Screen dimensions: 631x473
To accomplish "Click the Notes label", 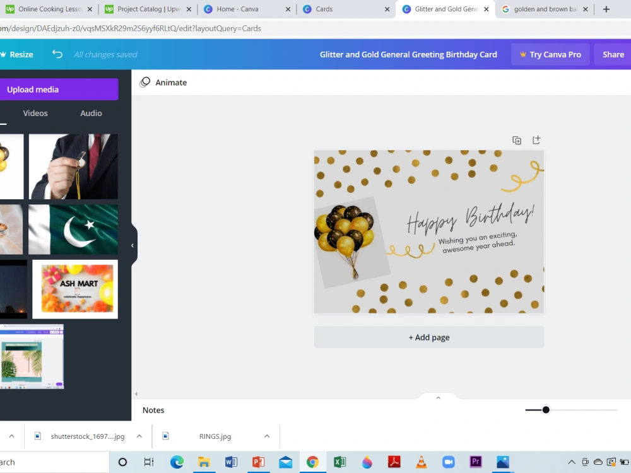I will coord(153,410).
